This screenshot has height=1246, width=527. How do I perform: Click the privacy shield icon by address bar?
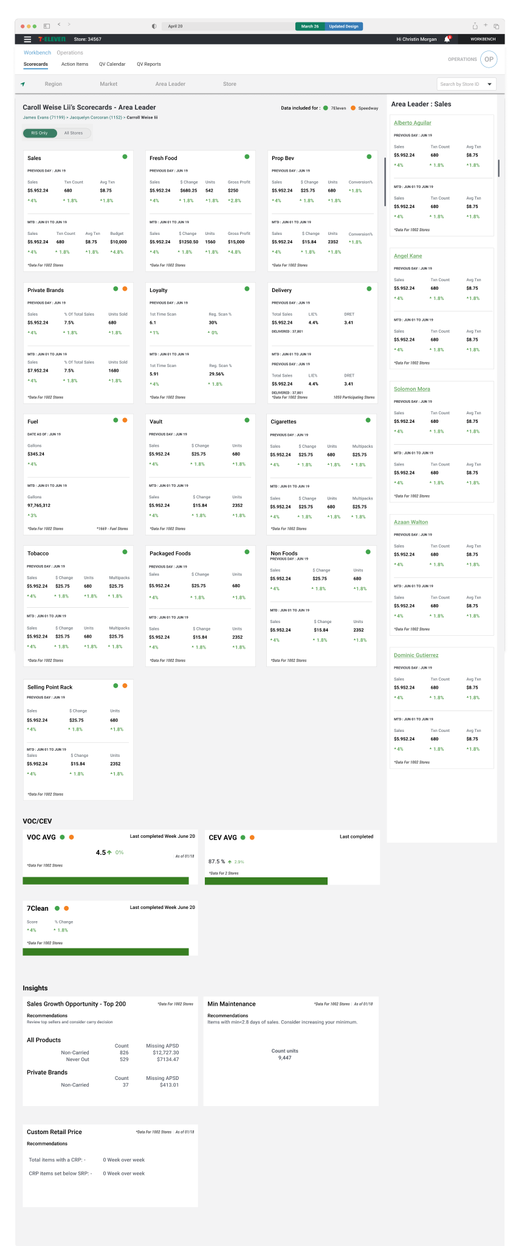coord(154,26)
